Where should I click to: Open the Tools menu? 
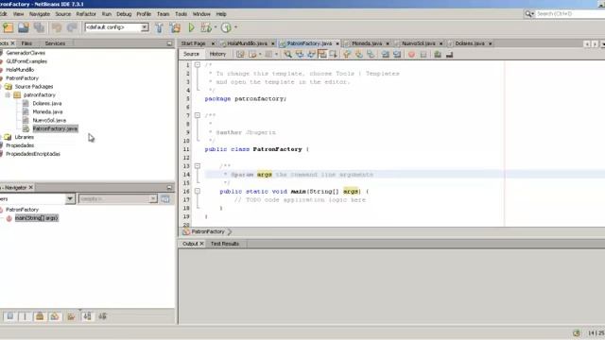[x=181, y=14]
